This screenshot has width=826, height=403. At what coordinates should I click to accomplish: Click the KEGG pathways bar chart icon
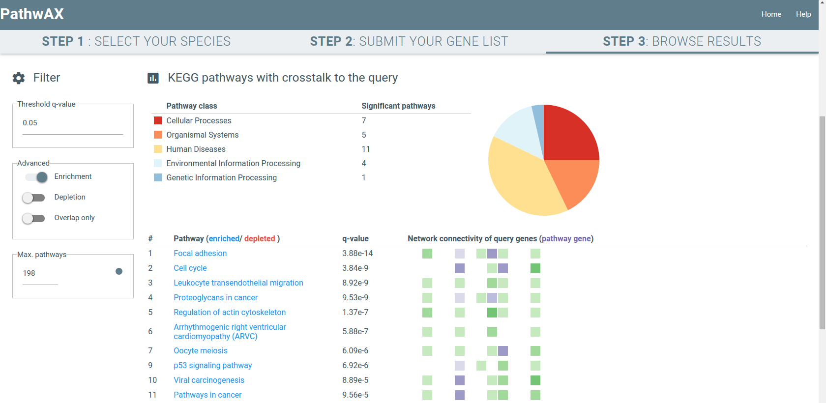(153, 78)
